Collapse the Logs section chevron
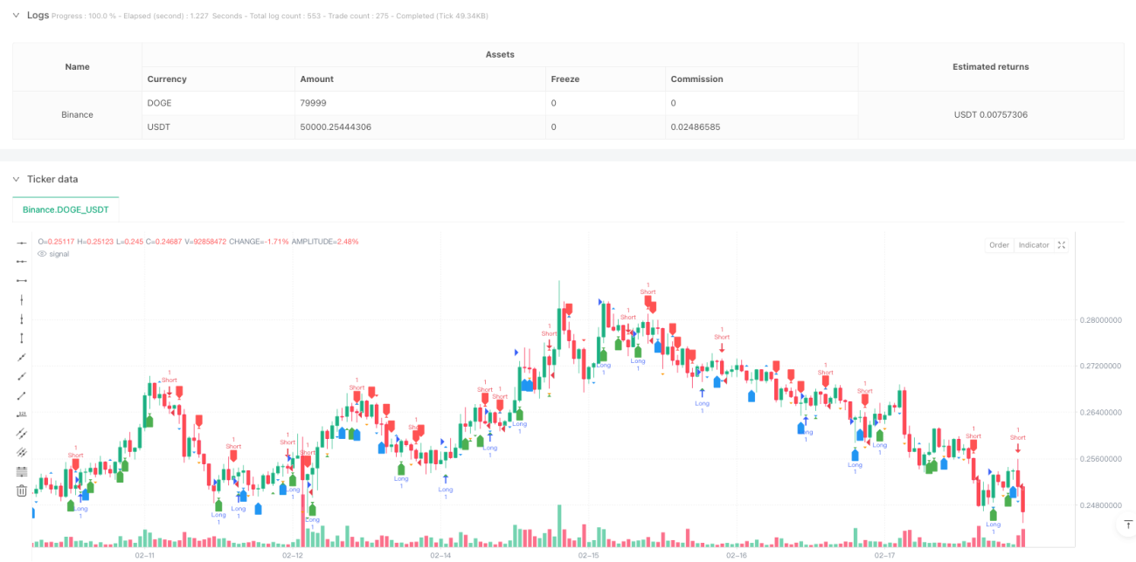 tap(15, 15)
